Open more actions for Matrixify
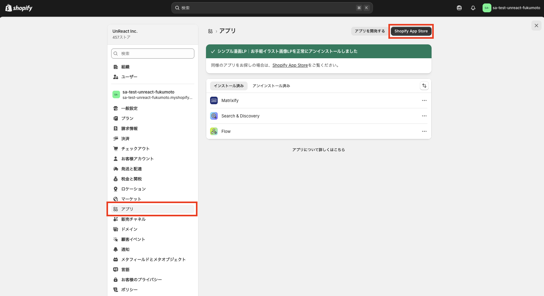This screenshot has width=544, height=296. 424,100
